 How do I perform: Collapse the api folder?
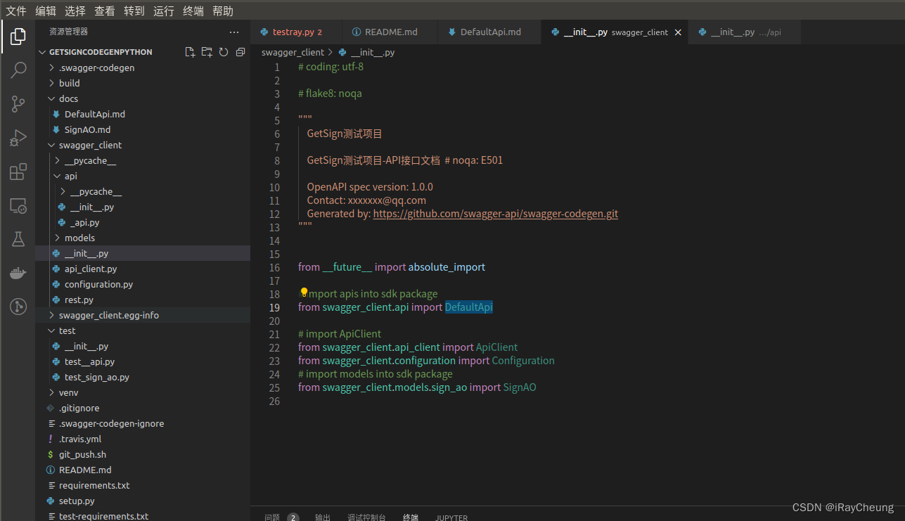(143, 176)
